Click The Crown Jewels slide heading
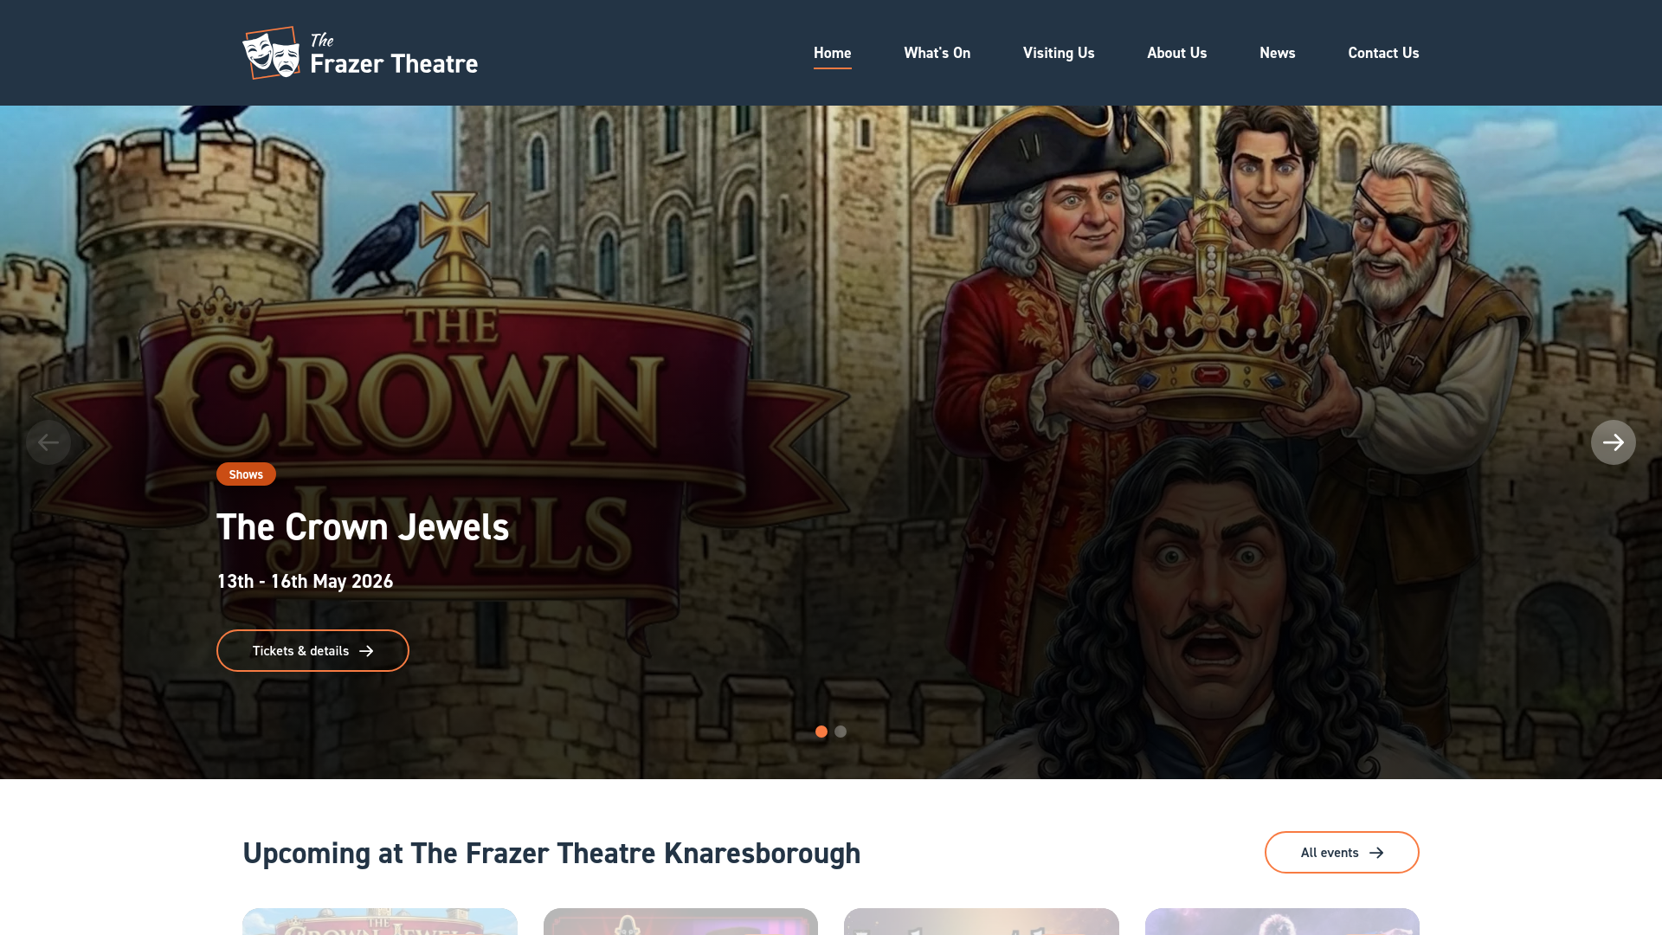 point(363,527)
